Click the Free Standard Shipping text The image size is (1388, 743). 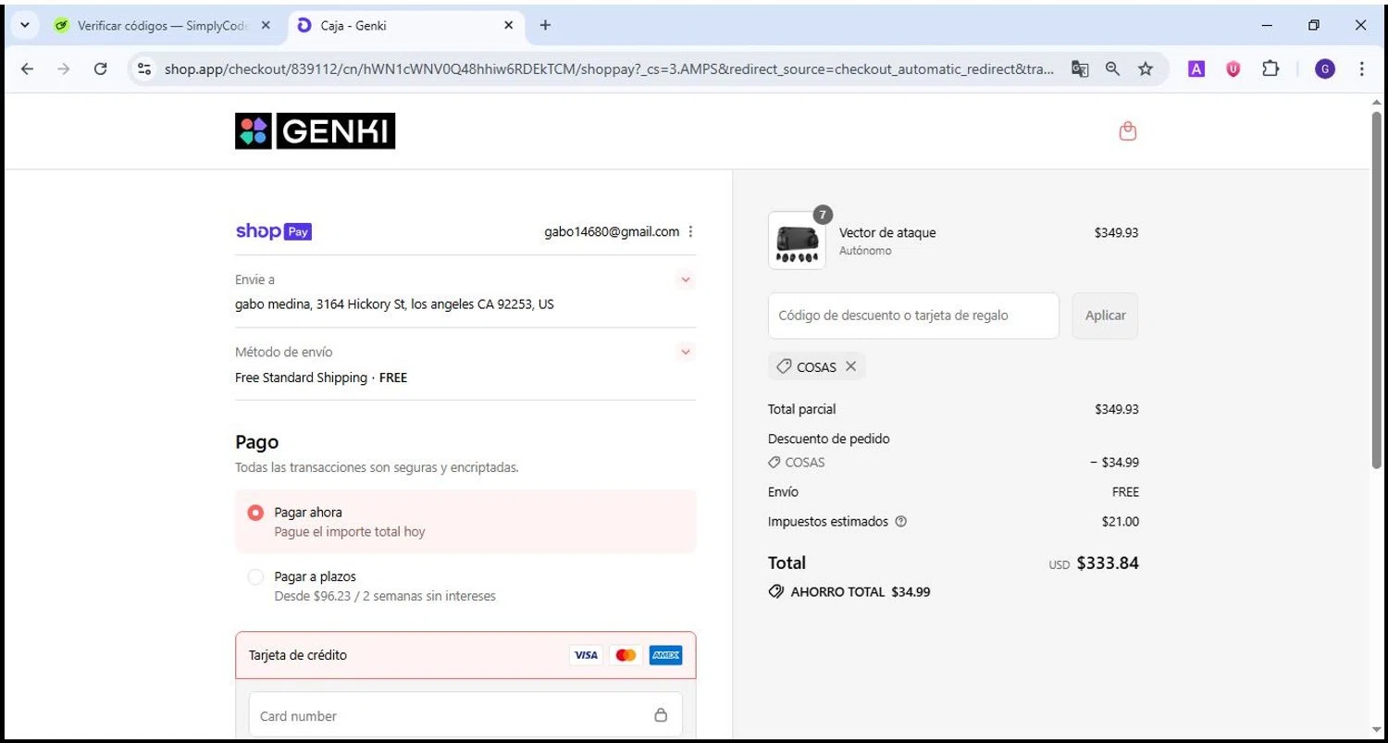pyautogui.click(x=301, y=378)
